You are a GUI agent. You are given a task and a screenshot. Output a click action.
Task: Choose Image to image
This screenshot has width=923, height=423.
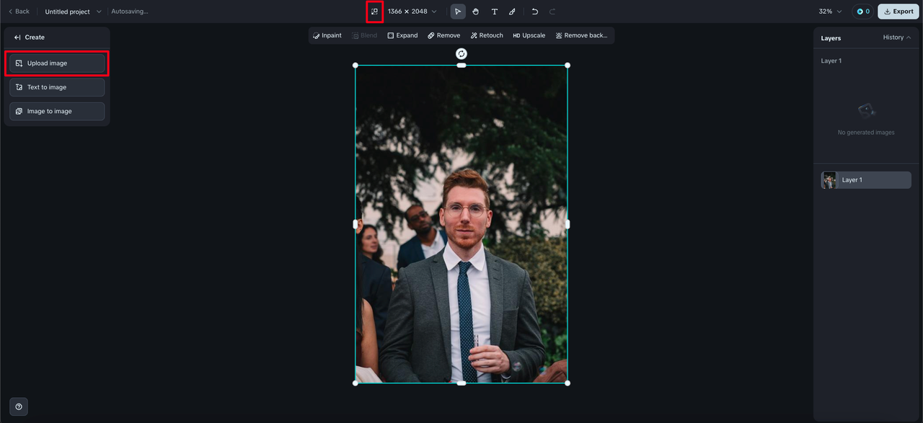[x=57, y=111]
